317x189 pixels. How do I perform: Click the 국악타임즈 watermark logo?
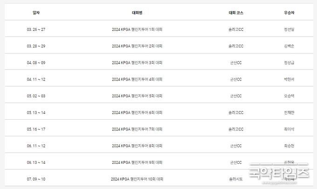(x=279, y=173)
